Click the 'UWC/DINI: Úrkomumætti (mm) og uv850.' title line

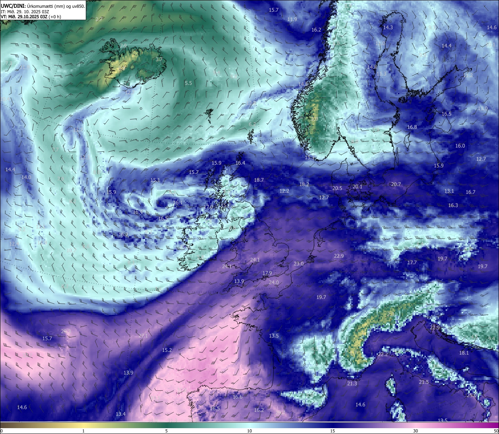point(43,6)
